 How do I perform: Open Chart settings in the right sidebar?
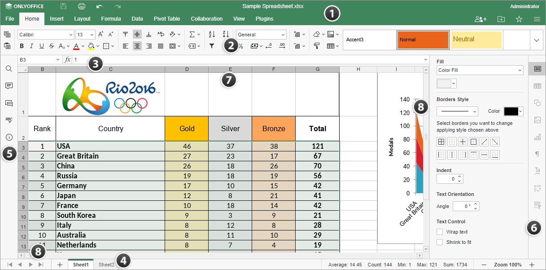tap(537, 137)
